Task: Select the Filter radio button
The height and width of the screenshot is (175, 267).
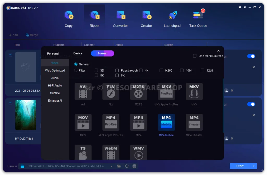Action: pyautogui.click(x=76, y=70)
